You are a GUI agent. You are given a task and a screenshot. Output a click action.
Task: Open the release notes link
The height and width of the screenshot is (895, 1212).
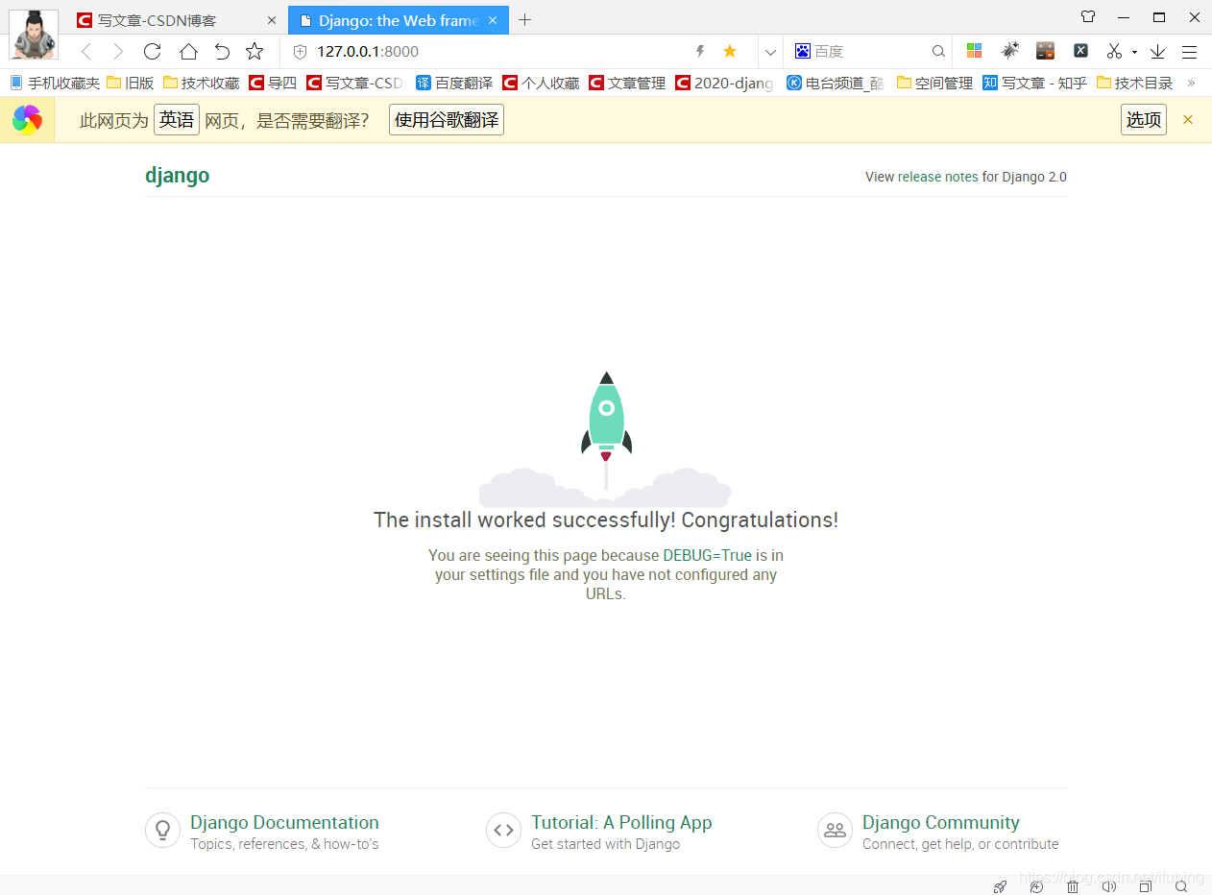coord(937,177)
